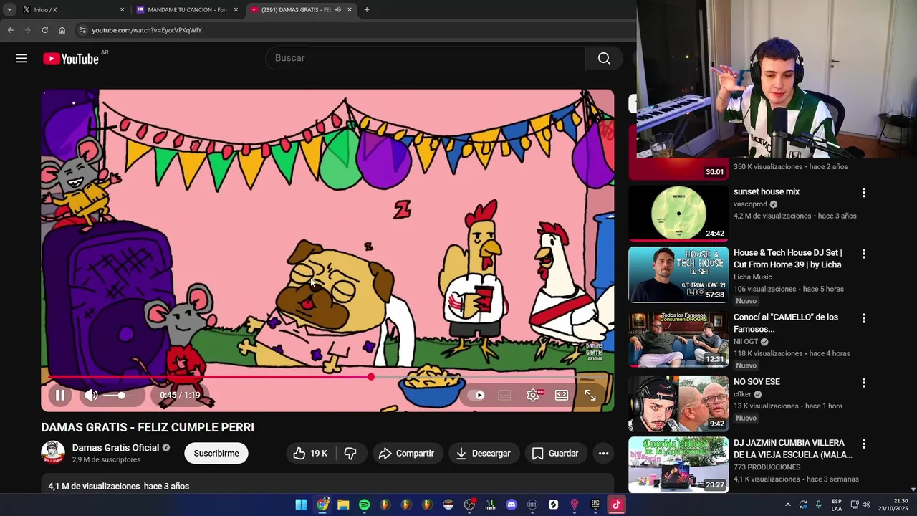
Task: Visit the Nil OGT channel
Action: (746, 342)
